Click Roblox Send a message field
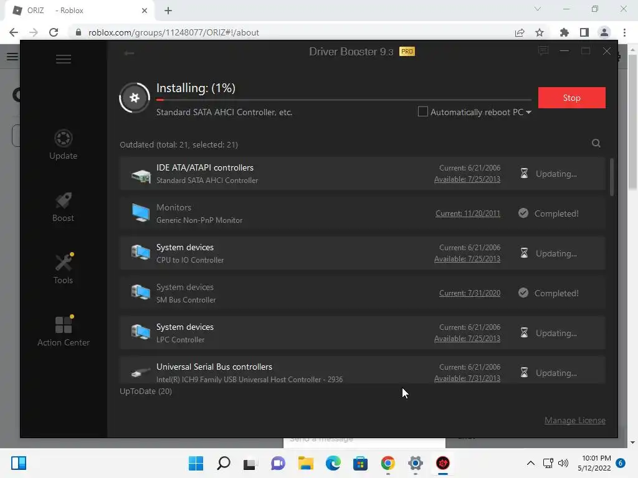 click(364, 441)
